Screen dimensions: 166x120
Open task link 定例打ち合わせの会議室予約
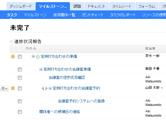[76, 88]
